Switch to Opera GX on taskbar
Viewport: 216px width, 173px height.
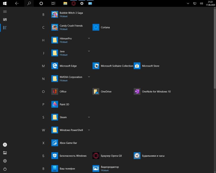73,4
